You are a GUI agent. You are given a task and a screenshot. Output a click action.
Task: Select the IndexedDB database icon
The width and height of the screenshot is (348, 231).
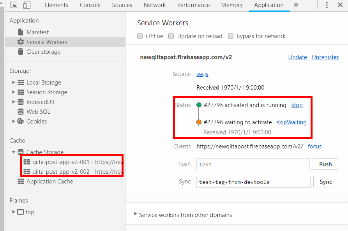pyautogui.click(x=21, y=102)
